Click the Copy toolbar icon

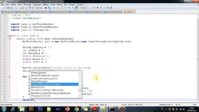click(x=30, y=8)
